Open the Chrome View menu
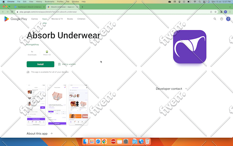Viewport: 233px width, 146px height. click(x=31, y=2)
